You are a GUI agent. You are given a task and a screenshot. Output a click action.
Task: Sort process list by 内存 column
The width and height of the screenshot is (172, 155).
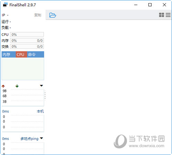click(x=9, y=54)
